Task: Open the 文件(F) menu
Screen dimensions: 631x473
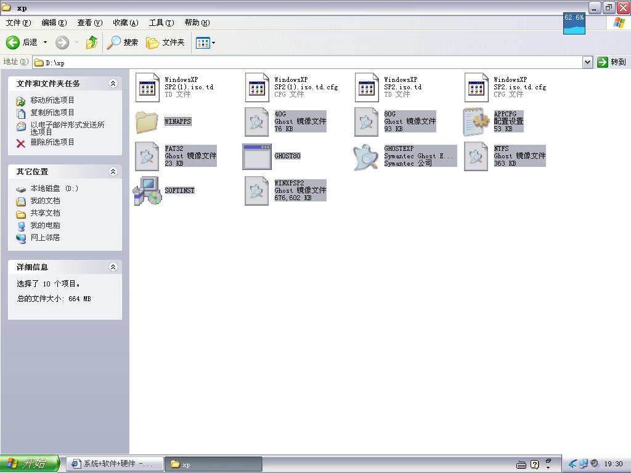Action: pyautogui.click(x=18, y=23)
